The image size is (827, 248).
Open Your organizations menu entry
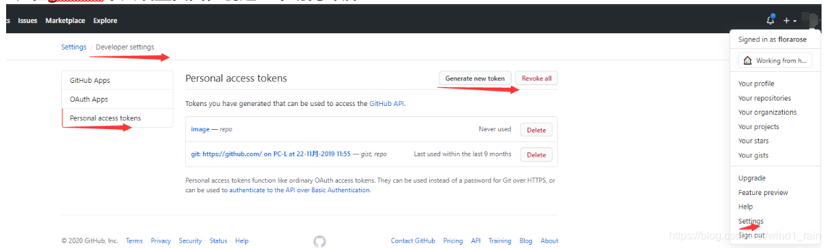coord(767,112)
